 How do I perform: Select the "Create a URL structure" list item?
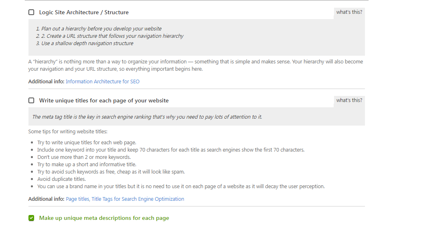click(x=110, y=36)
